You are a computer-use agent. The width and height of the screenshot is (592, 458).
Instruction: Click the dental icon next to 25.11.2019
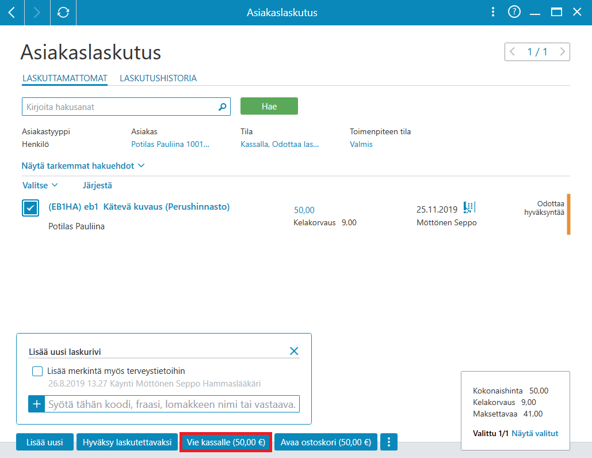[x=469, y=207]
